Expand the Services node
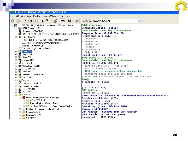 [16, 60]
